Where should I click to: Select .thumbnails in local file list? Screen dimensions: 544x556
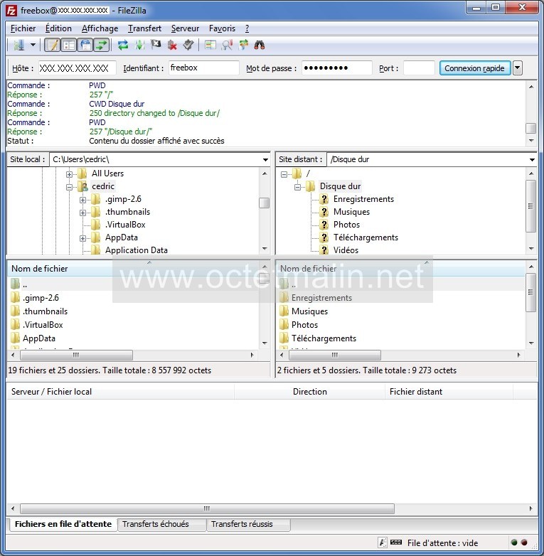point(45,311)
